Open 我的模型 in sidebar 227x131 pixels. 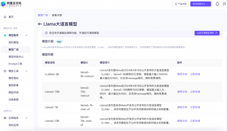pos(13,42)
